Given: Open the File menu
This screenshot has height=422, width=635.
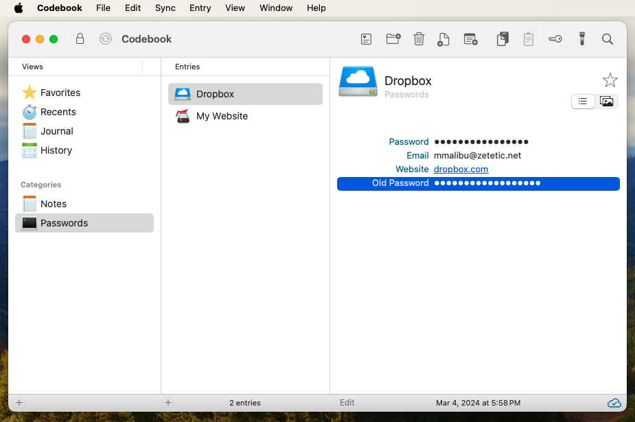Looking at the screenshot, I should [103, 8].
